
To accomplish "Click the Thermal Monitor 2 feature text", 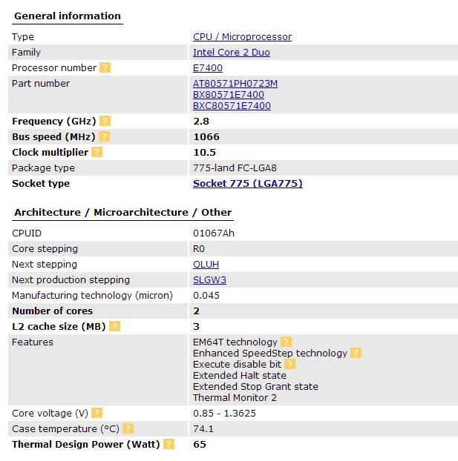I will (x=235, y=398).
